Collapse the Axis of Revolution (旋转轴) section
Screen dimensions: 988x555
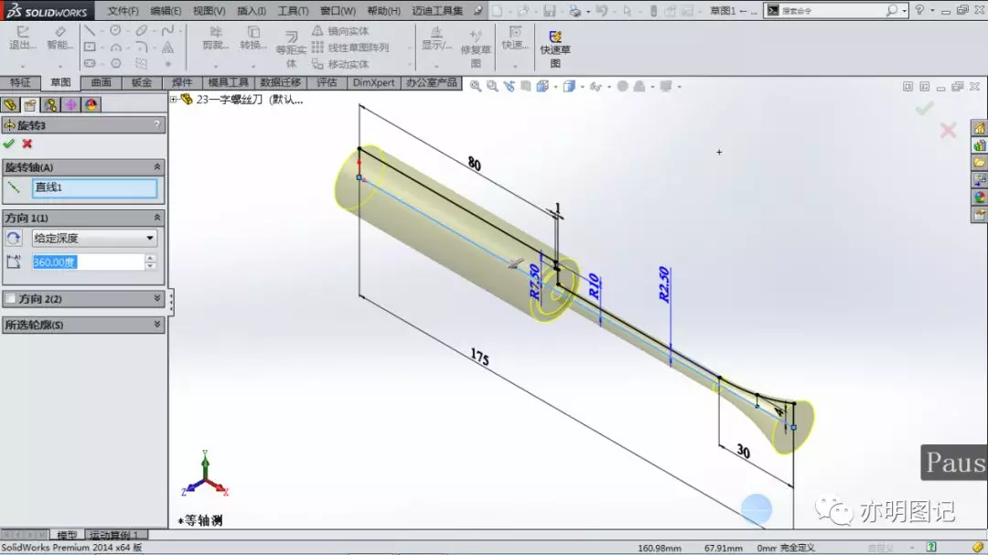pos(157,167)
